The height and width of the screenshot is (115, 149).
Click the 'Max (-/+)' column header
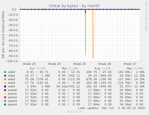tap(135, 68)
